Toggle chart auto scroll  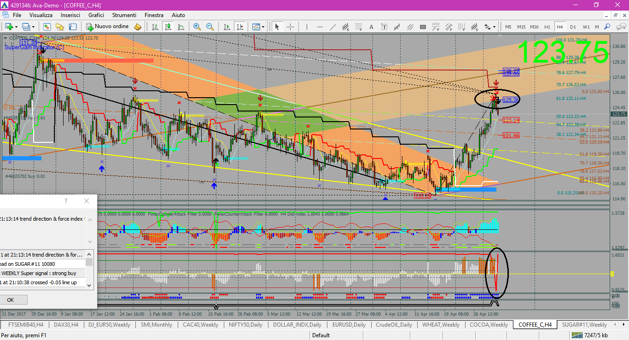coord(227,27)
